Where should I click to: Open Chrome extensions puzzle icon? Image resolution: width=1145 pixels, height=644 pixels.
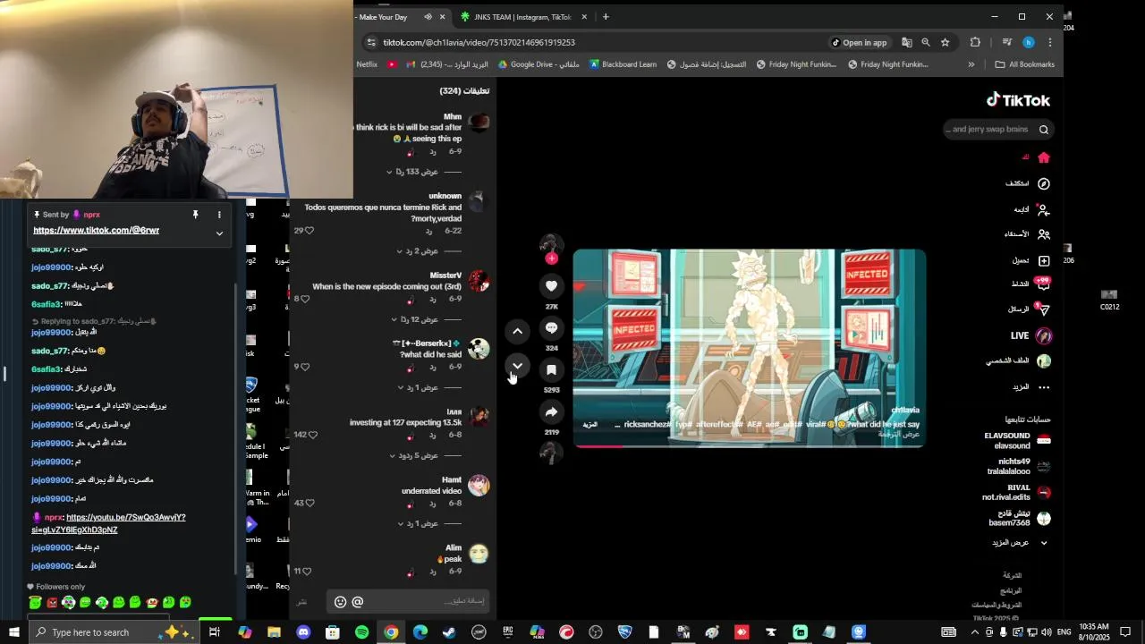tap(975, 42)
